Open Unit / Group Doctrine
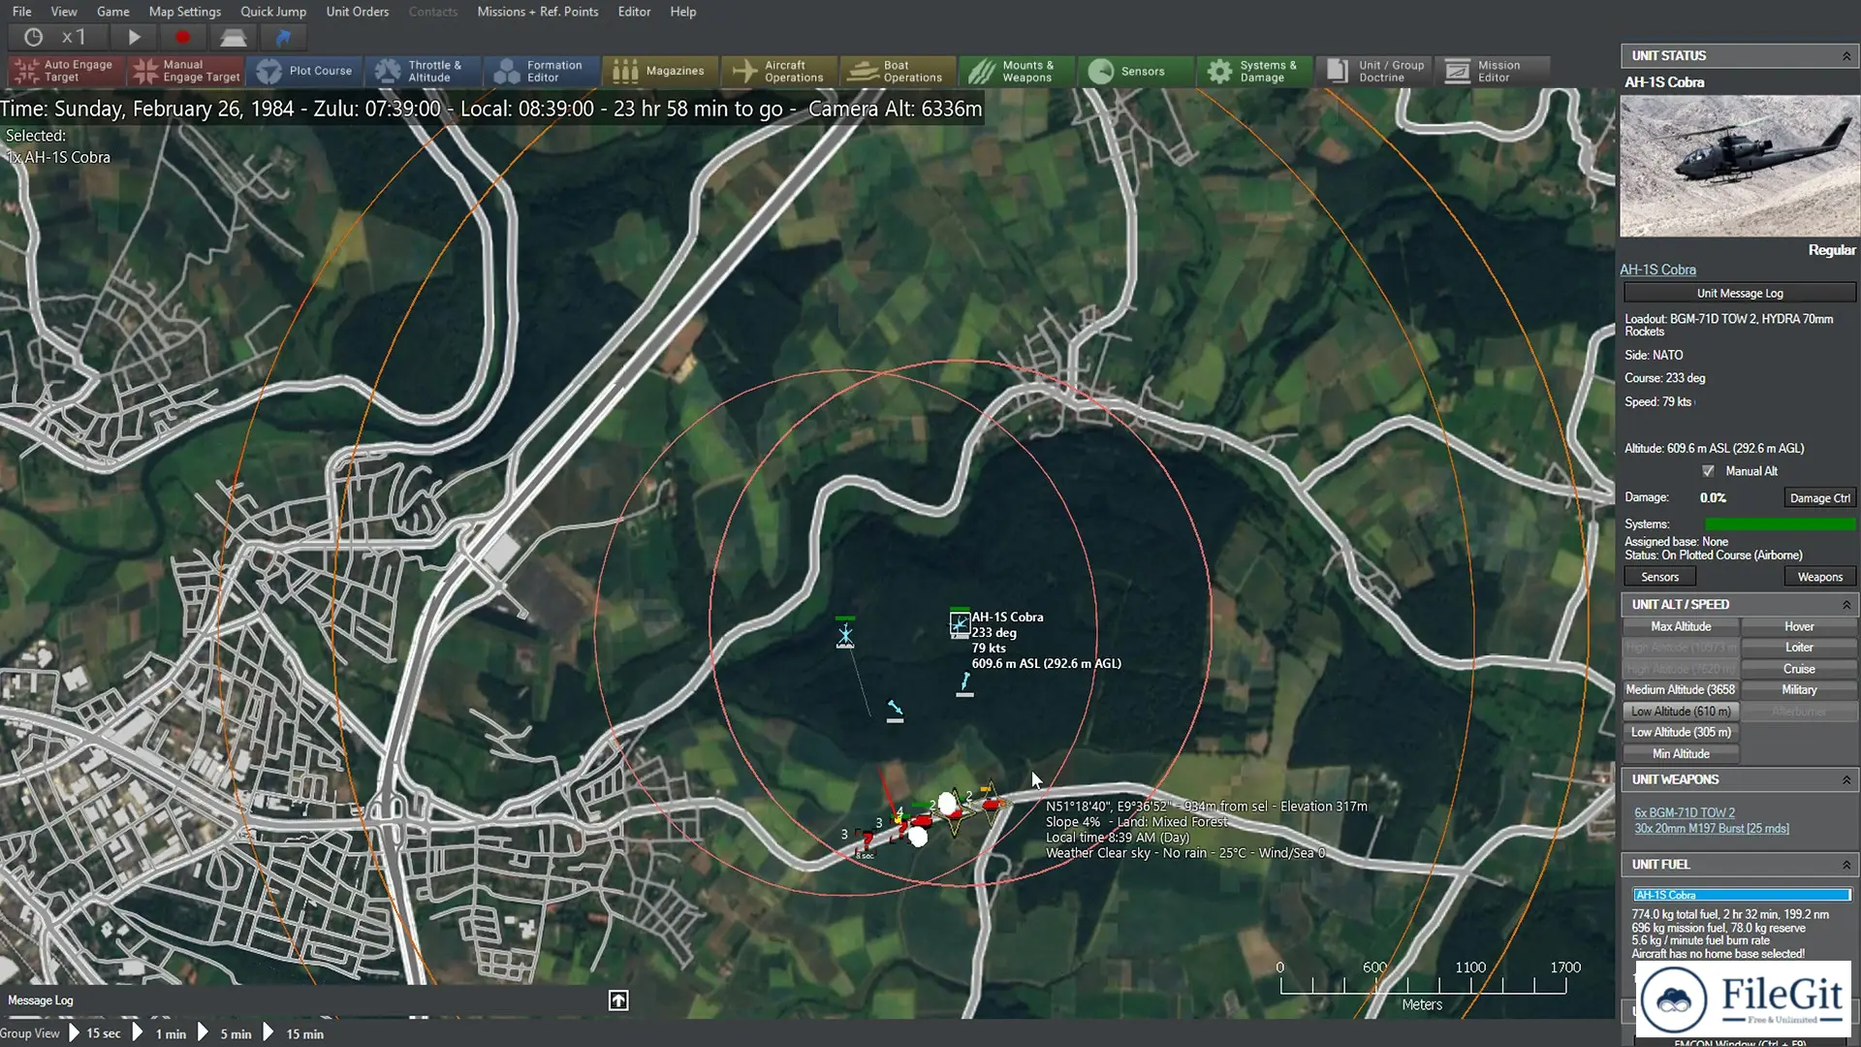 1373,71
